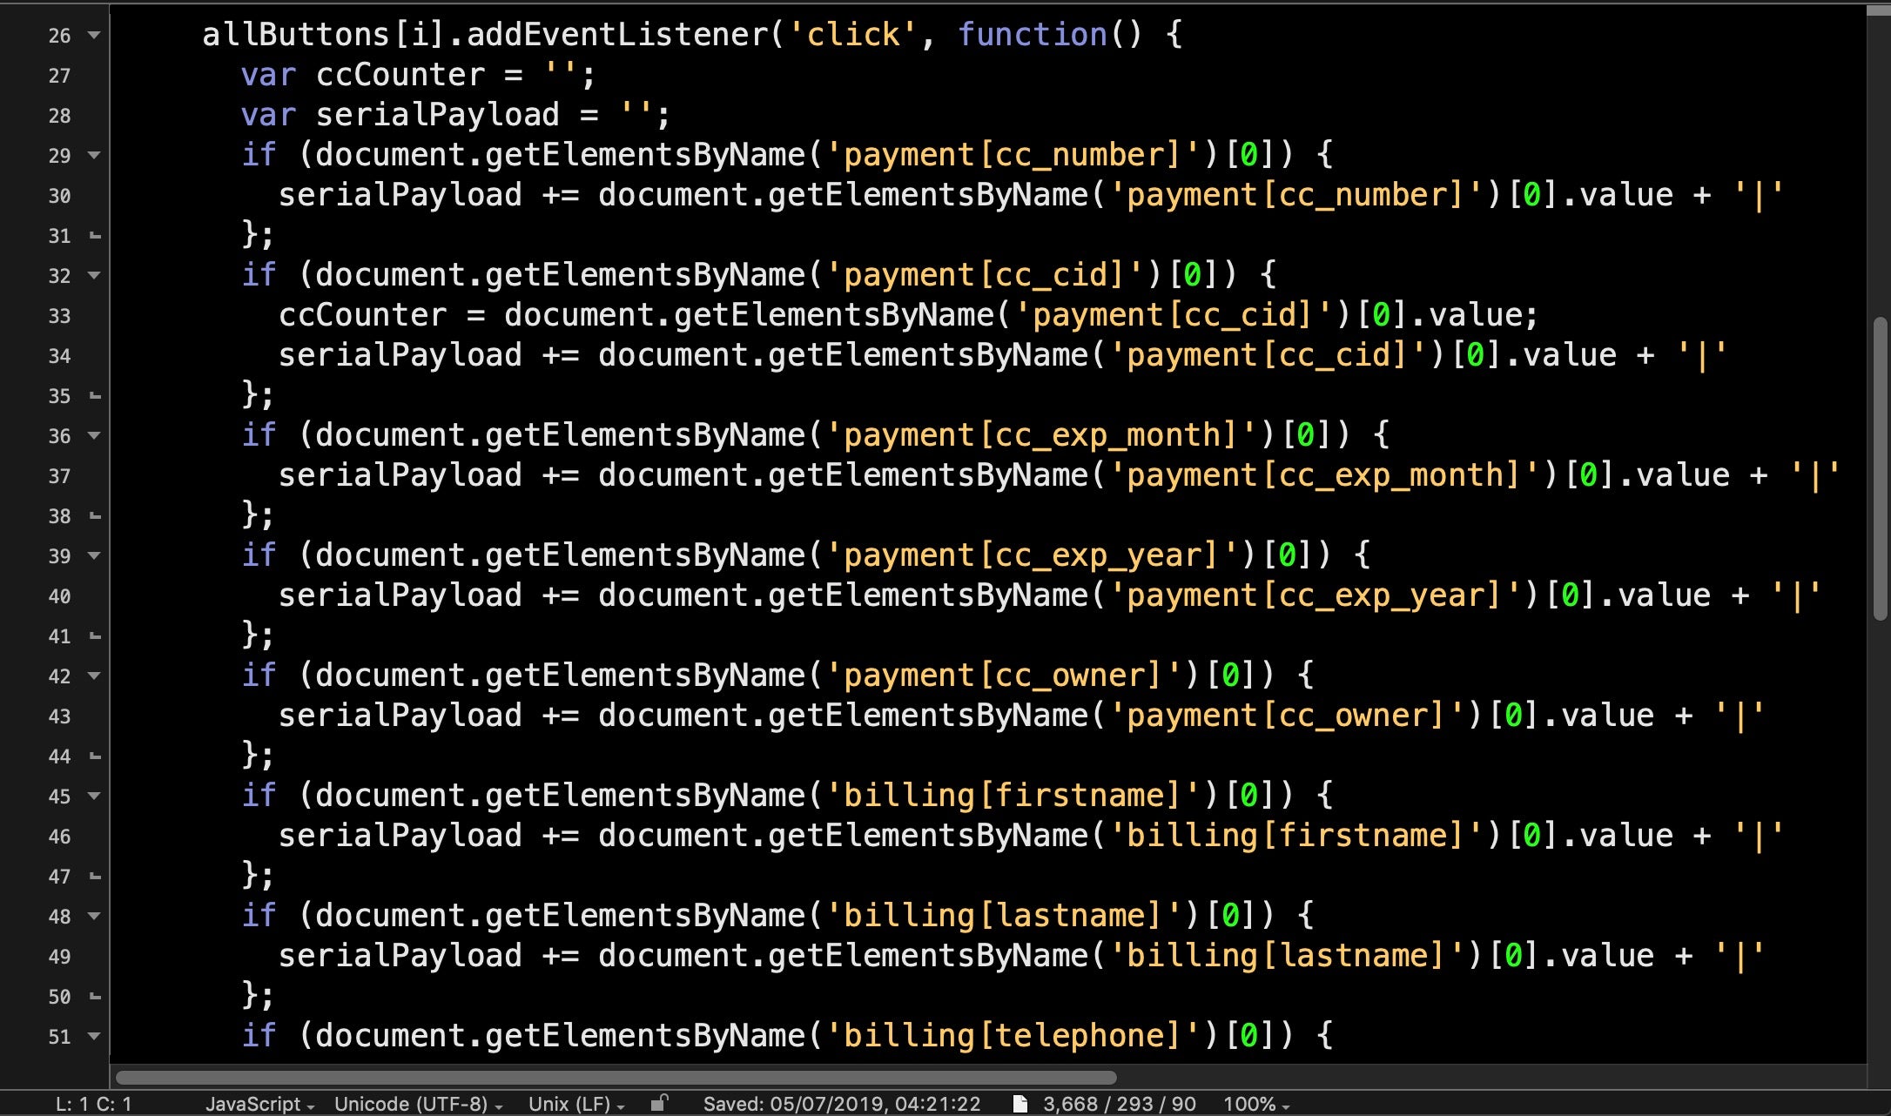Open the Unicode (UTF-8) encoding dropdown
Screen dimensions: 1891x1116
coord(418,1104)
